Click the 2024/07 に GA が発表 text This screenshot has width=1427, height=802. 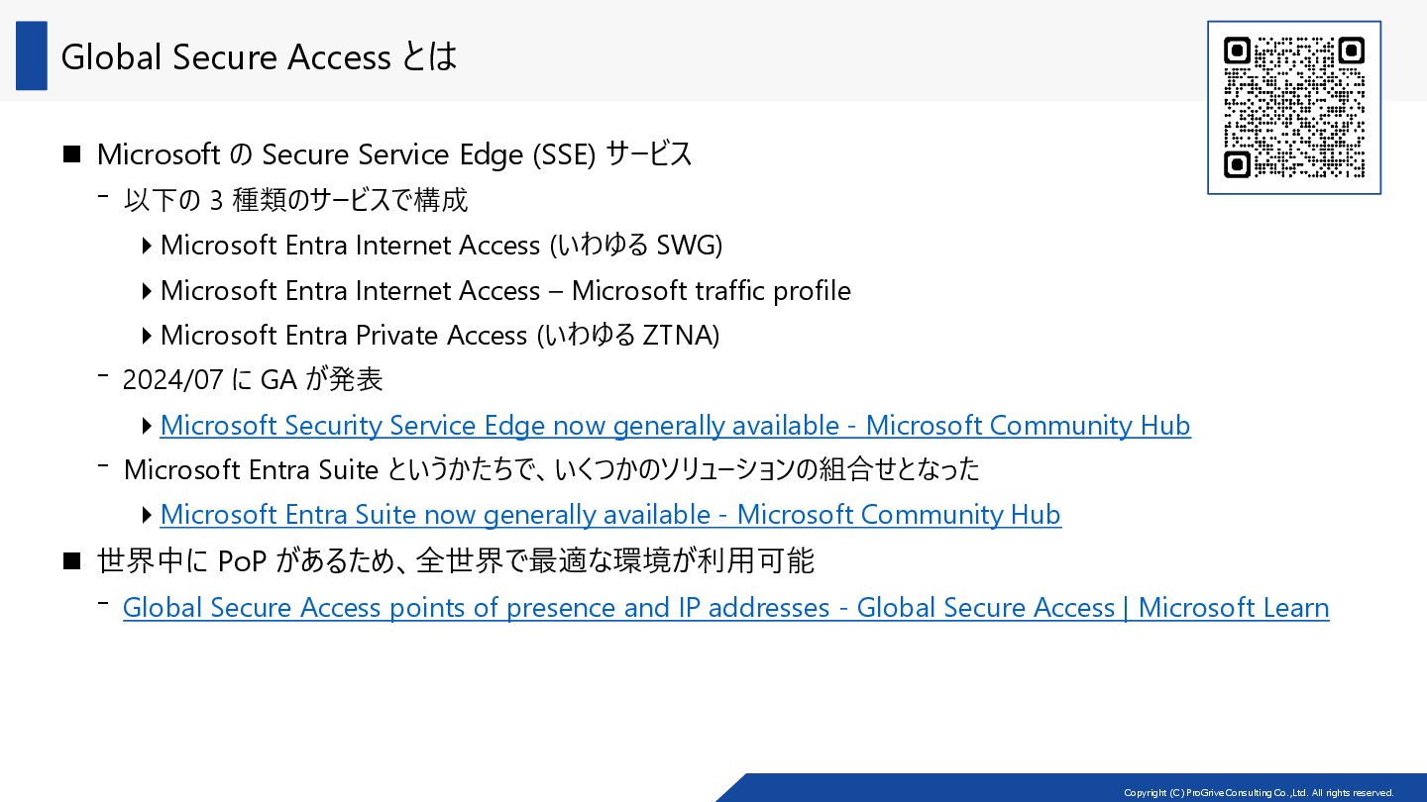coord(253,379)
